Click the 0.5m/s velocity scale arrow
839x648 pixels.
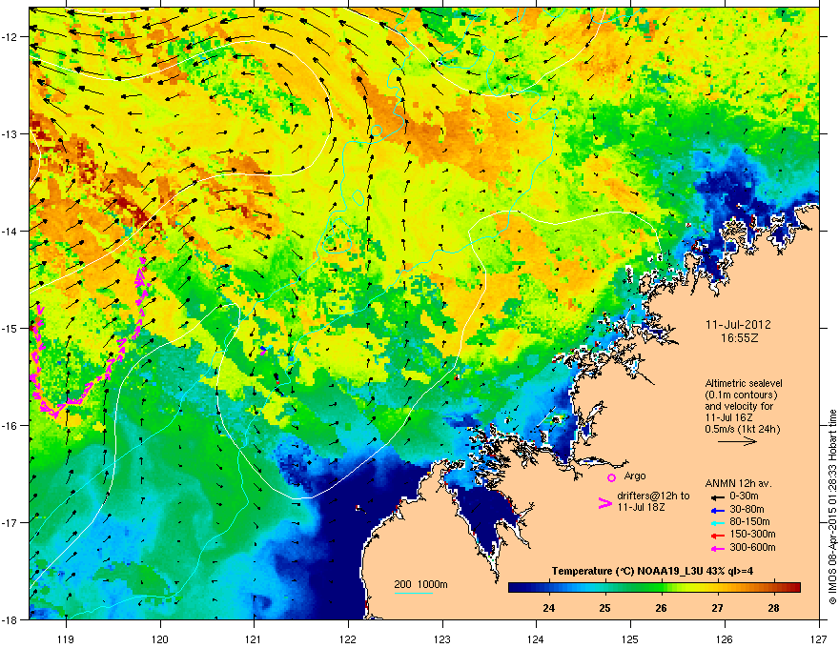737,441
